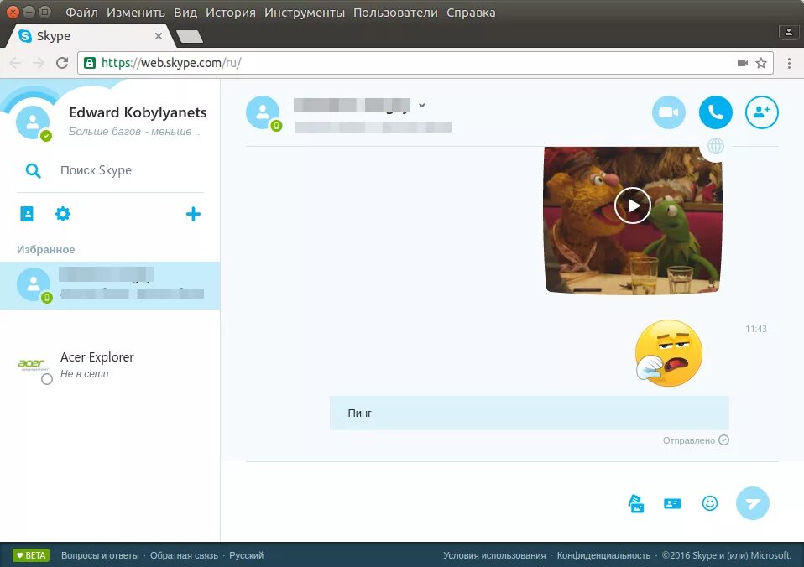Click the 11:43 message timestamp

pos(756,329)
